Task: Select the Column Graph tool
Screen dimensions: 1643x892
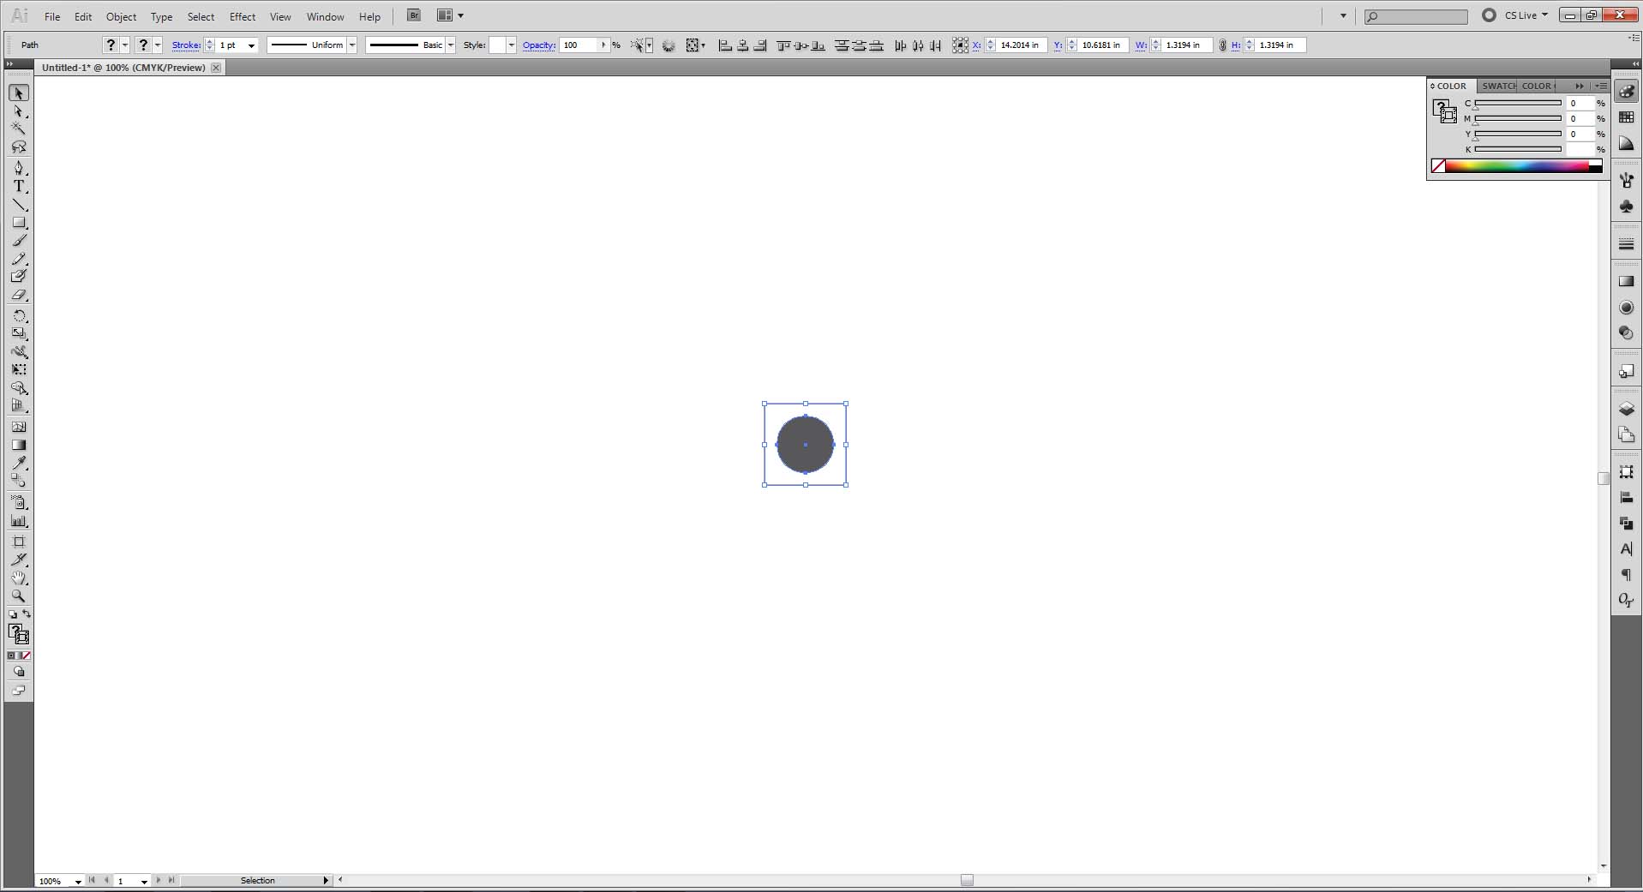Action: tap(19, 521)
